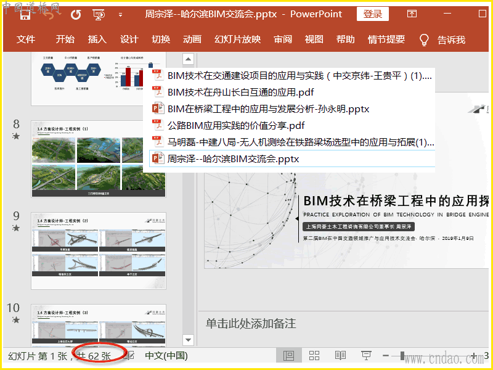Click the zoom slider handle
This screenshot has height=370, width=493.
[x=402, y=356]
